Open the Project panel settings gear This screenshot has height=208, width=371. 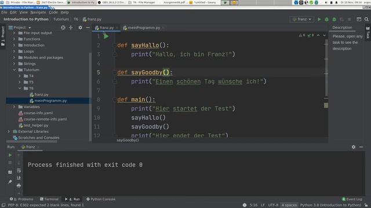(x=81, y=28)
